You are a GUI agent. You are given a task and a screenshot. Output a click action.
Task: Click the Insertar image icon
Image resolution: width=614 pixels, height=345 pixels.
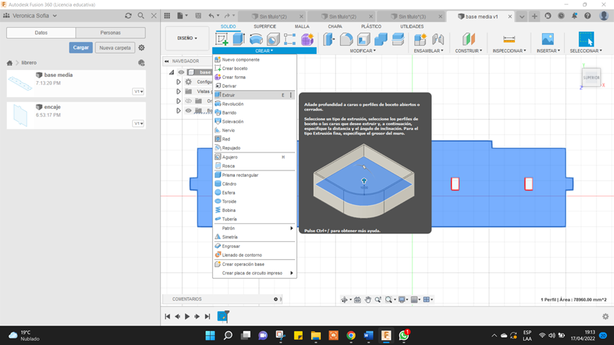click(547, 39)
